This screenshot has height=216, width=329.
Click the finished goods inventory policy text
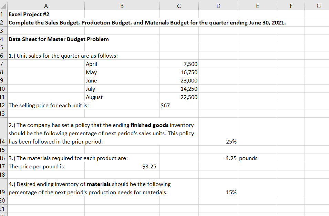click(101, 134)
